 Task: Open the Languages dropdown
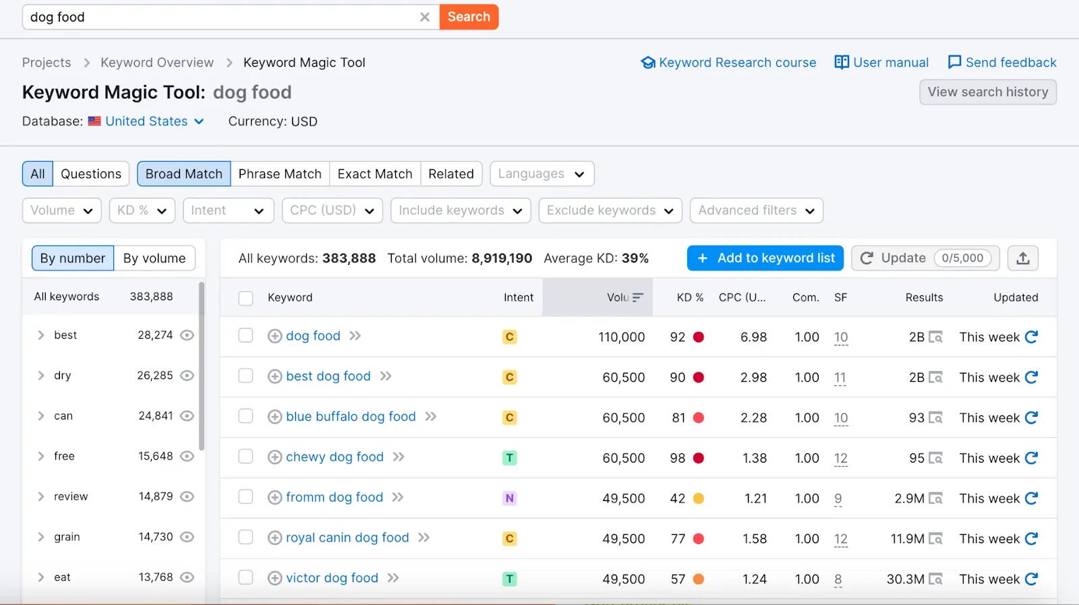[x=542, y=174]
